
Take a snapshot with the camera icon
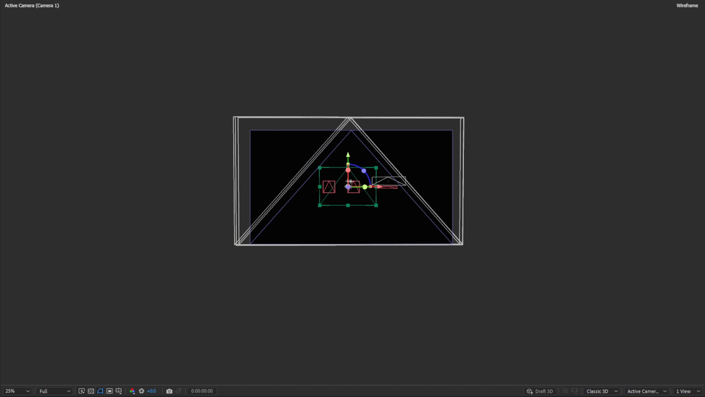pos(169,391)
